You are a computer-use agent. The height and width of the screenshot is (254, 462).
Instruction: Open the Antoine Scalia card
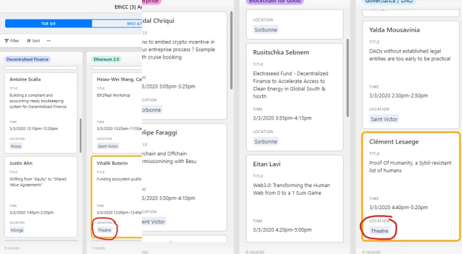pyautogui.click(x=41, y=113)
